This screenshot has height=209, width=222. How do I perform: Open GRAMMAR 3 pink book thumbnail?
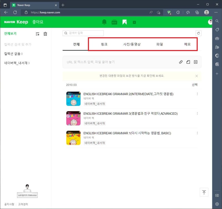pos(73,118)
